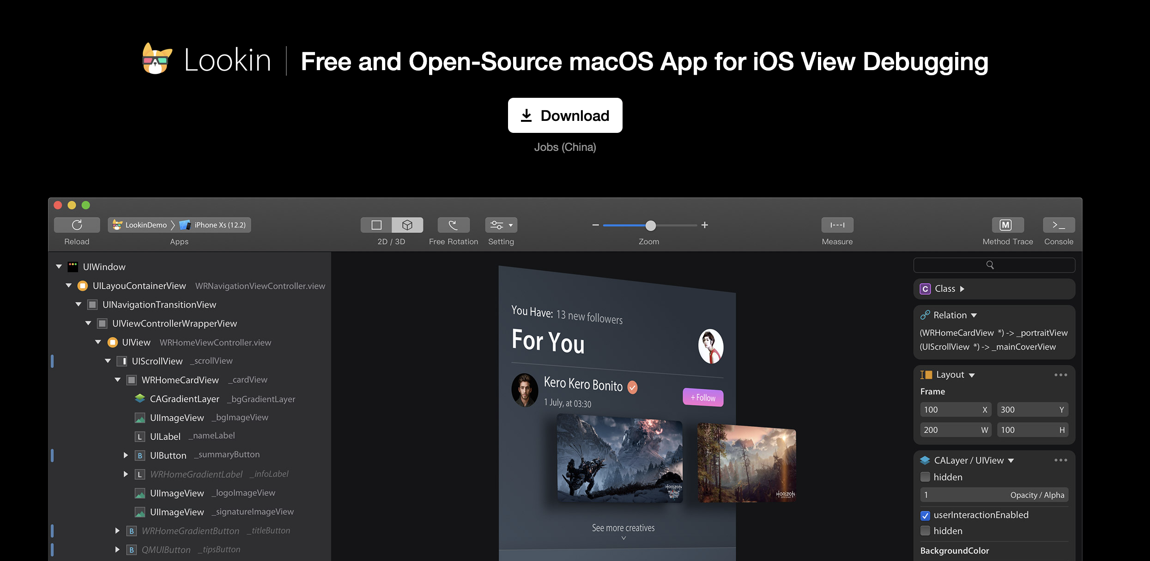Click the woman's round avatar image
This screenshot has height=561, width=1150.
click(x=711, y=346)
